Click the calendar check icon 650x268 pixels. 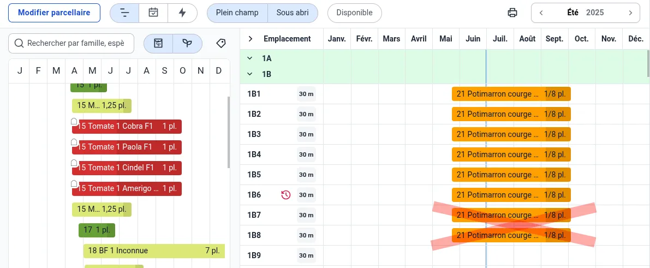coord(153,13)
